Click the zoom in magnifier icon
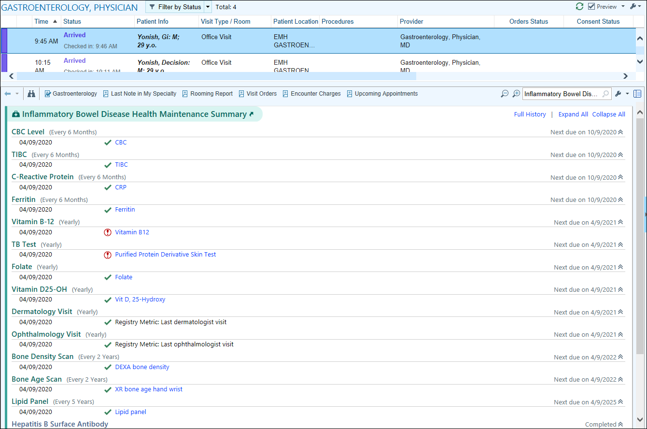Viewport: 647px width, 429px height. (x=516, y=94)
